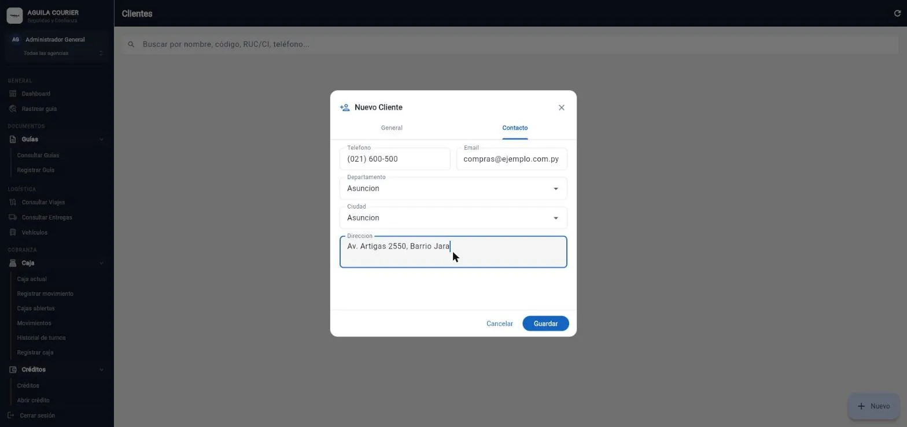Collapse the Guías section chevron
Screen dimensions: 907x427
pyautogui.click(x=101, y=139)
